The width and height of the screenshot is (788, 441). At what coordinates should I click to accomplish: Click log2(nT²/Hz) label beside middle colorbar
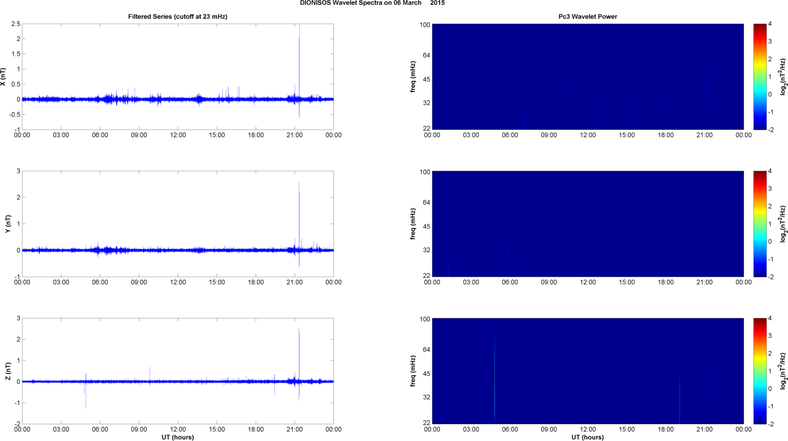[783, 224]
